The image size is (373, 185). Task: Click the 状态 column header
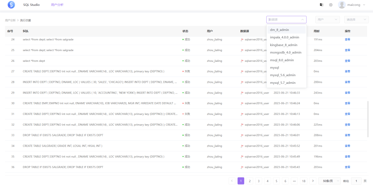pos(185,31)
